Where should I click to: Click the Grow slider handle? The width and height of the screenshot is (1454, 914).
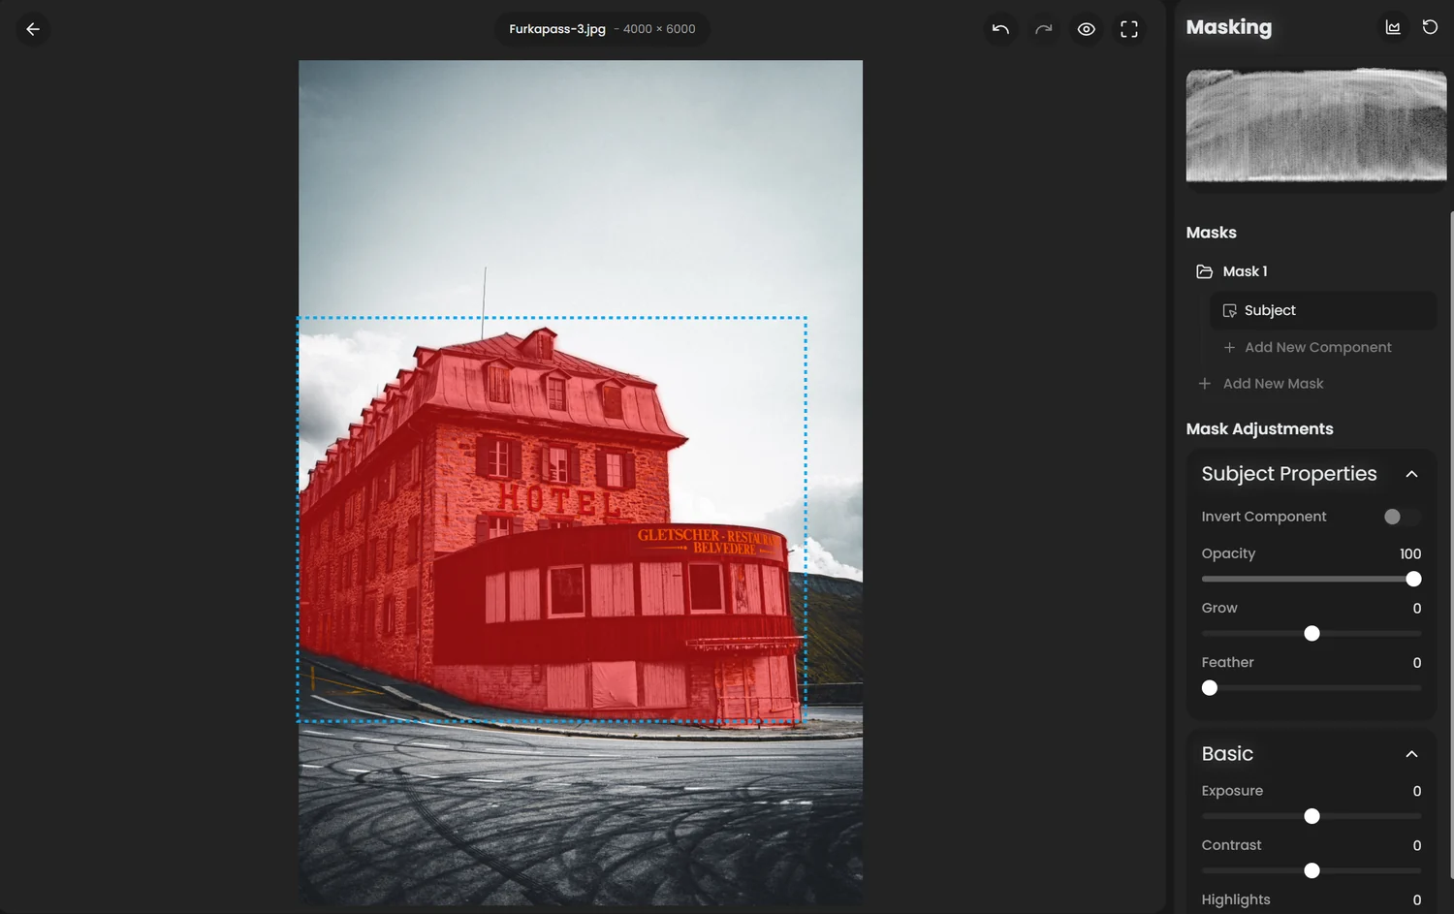click(1312, 634)
